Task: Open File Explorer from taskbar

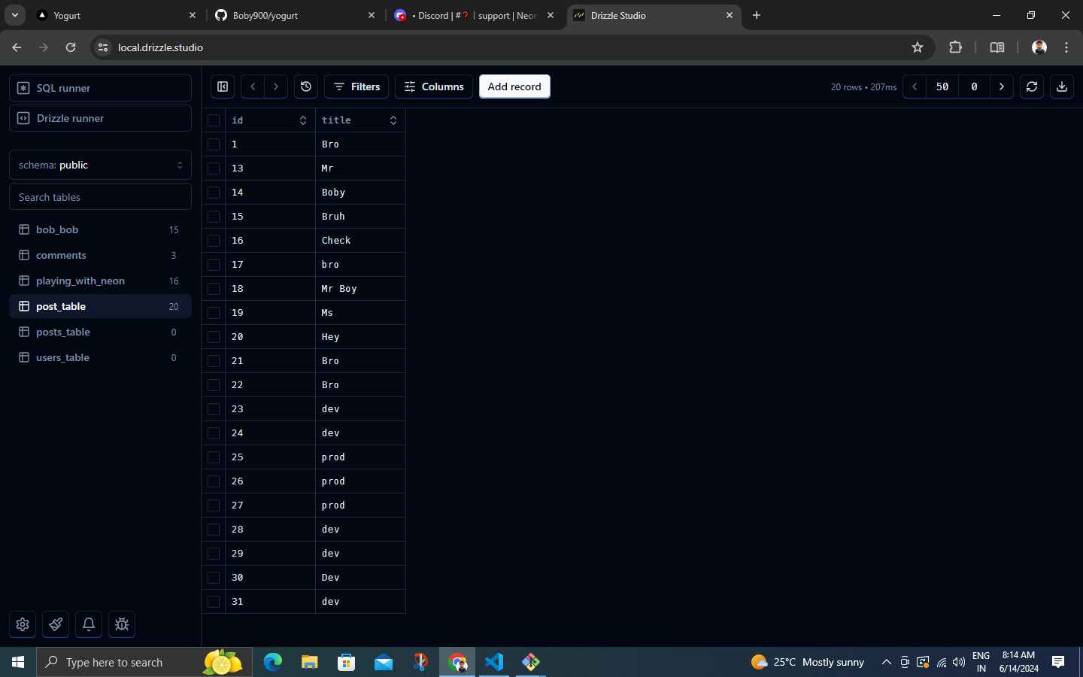Action: [x=310, y=662]
